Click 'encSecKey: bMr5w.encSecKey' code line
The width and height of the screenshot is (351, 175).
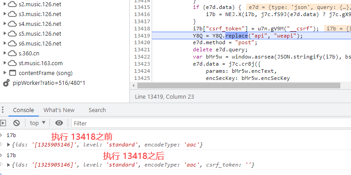pos(248,78)
